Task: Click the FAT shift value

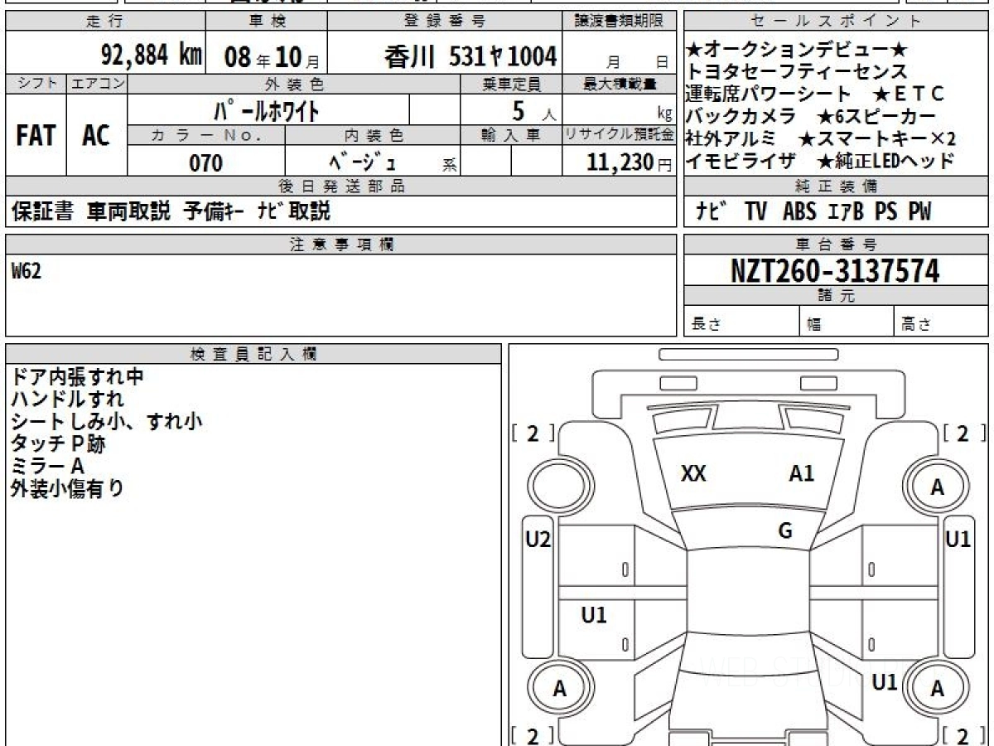Action: (x=36, y=136)
